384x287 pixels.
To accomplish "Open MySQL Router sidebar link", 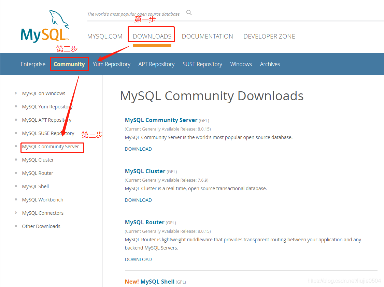I will tap(38, 173).
